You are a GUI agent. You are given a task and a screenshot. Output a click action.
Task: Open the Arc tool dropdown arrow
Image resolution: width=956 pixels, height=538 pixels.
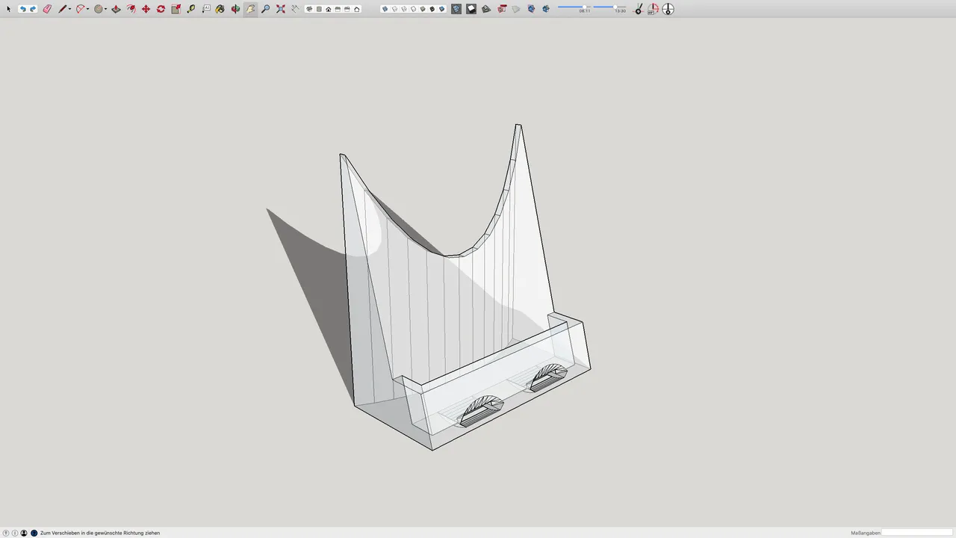[x=88, y=9]
